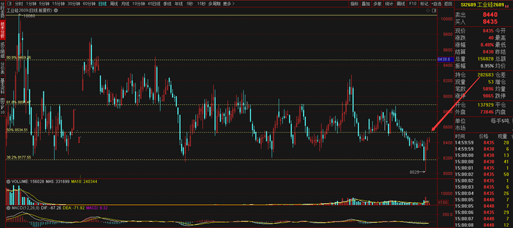Screen dimensions: 513x228
Task: Click the 标记 mark button
Action: 424,4
